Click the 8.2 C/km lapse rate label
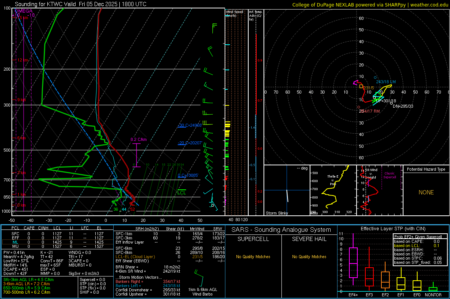The height and width of the screenshot is (299, 450). pyautogui.click(x=138, y=139)
